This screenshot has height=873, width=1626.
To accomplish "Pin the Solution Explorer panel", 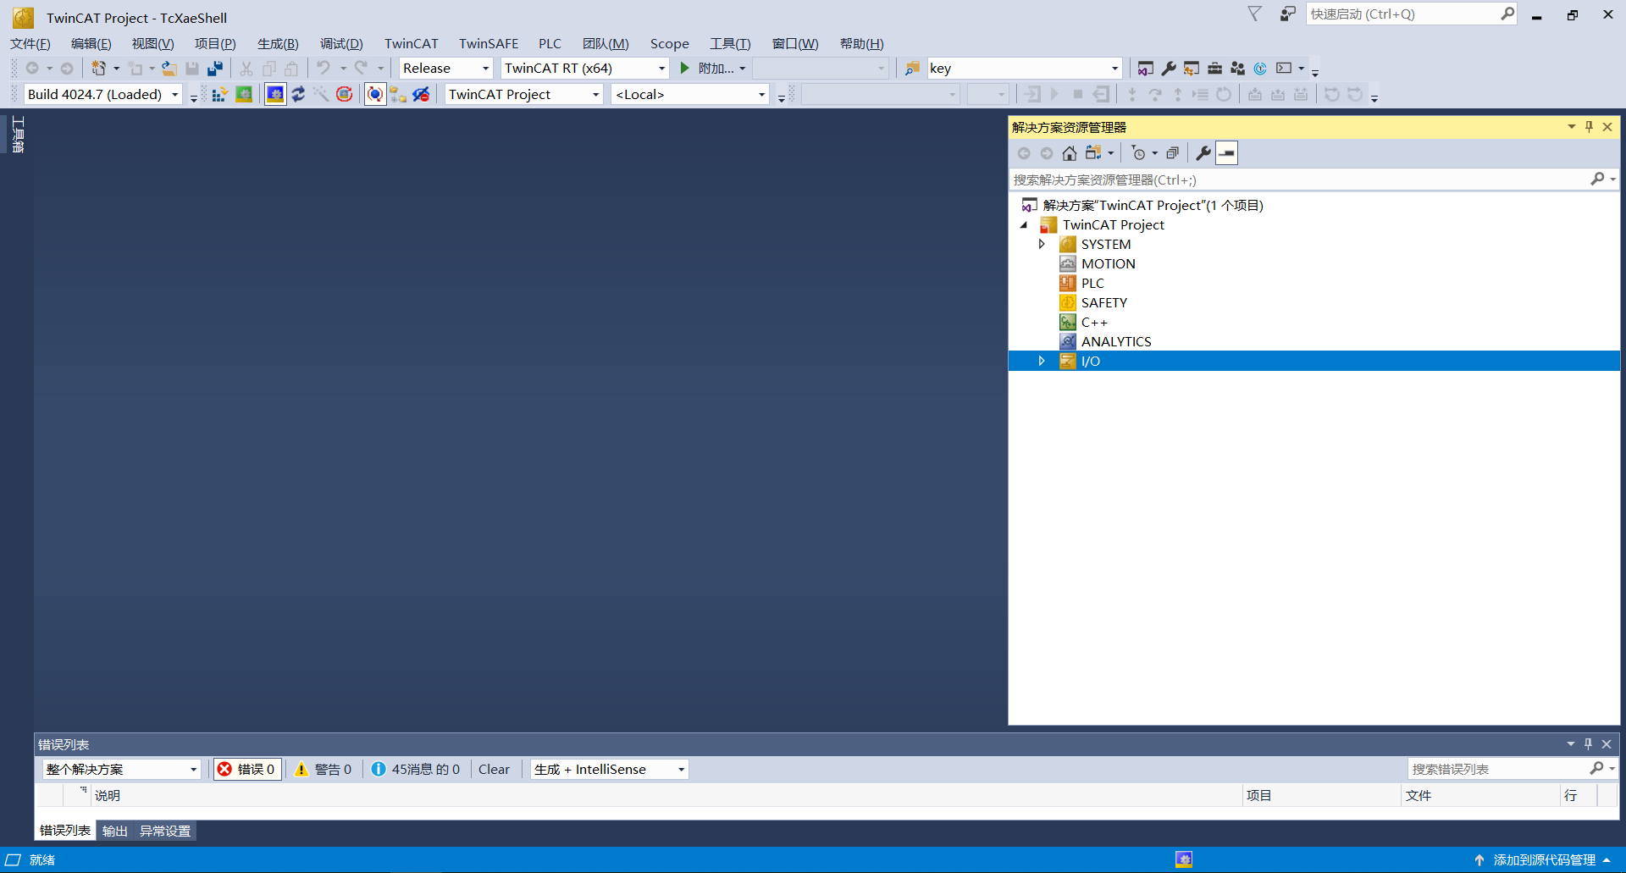I will click(x=1589, y=127).
